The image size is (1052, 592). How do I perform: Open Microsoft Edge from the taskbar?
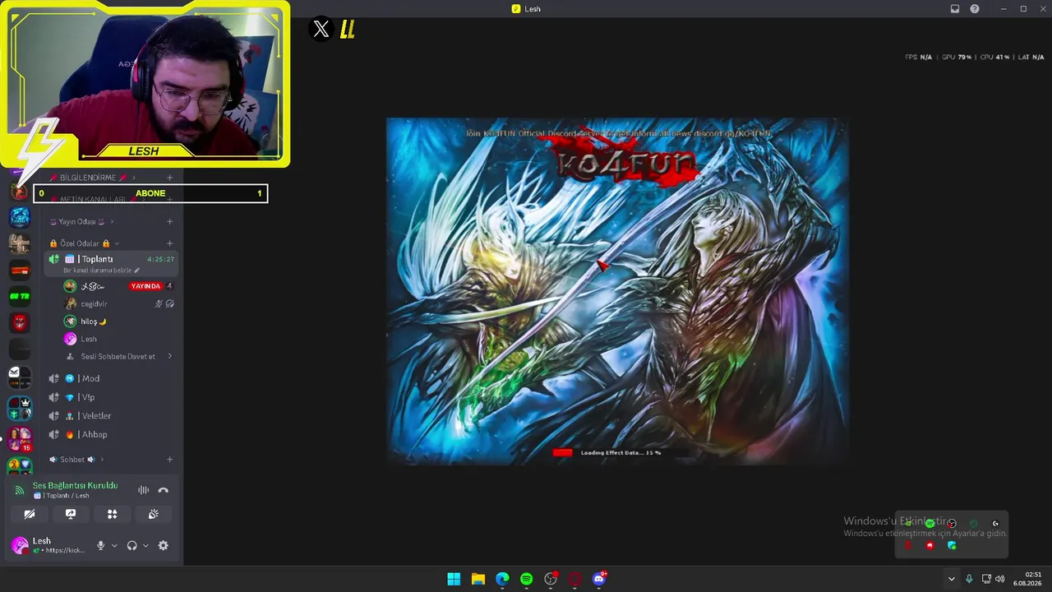pyautogui.click(x=502, y=579)
